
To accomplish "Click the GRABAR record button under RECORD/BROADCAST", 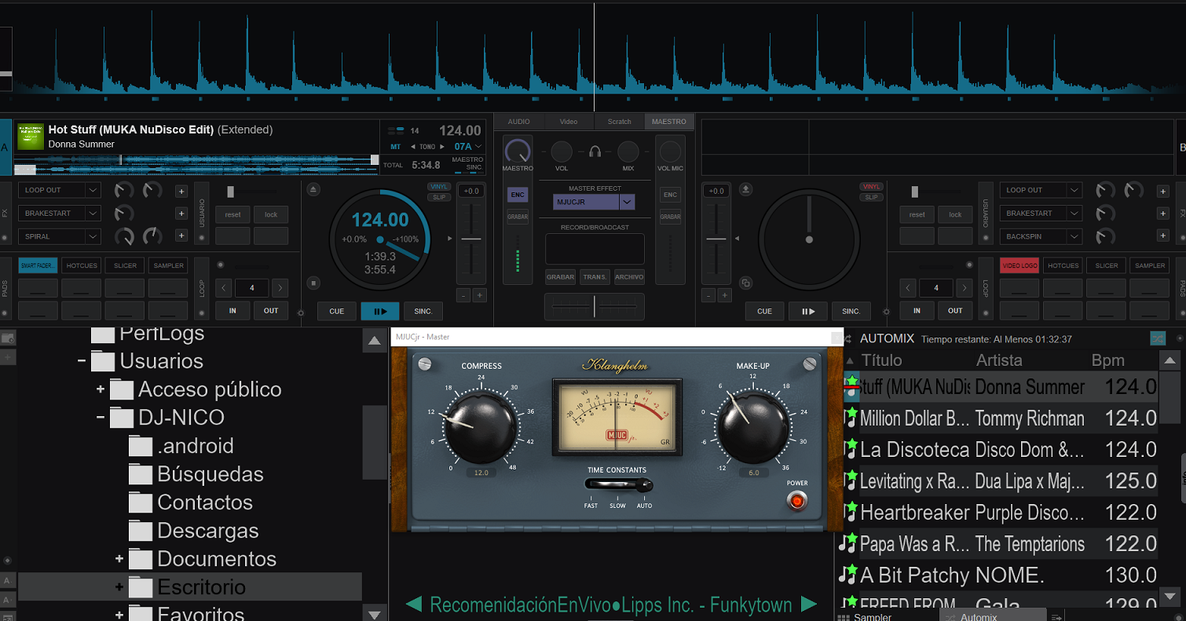I will (560, 276).
